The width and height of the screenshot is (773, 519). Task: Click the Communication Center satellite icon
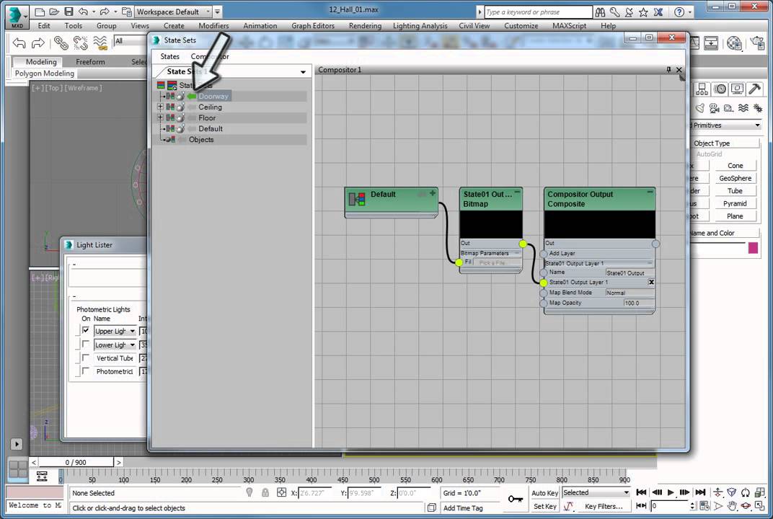pos(629,12)
